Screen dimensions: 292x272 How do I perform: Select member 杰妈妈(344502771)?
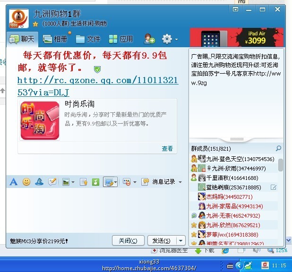233,197
